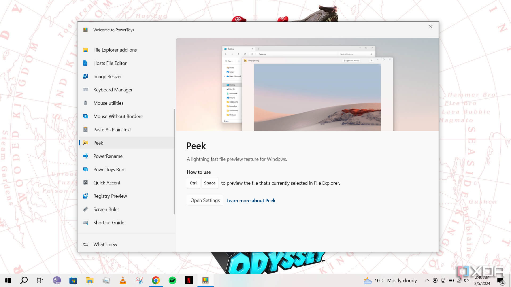Select Shortcut Guide from the list
The width and height of the screenshot is (511, 287).
click(109, 223)
